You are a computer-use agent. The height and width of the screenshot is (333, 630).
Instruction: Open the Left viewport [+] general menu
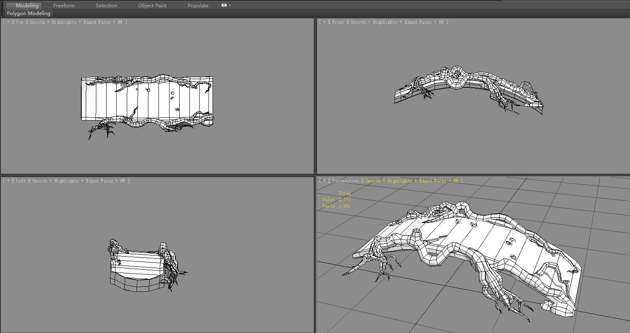(8, 181)
